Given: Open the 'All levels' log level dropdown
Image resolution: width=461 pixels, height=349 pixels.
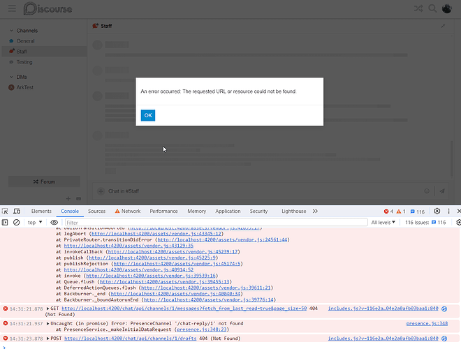Looking at the screenshot, I should (x=383, y=223).
